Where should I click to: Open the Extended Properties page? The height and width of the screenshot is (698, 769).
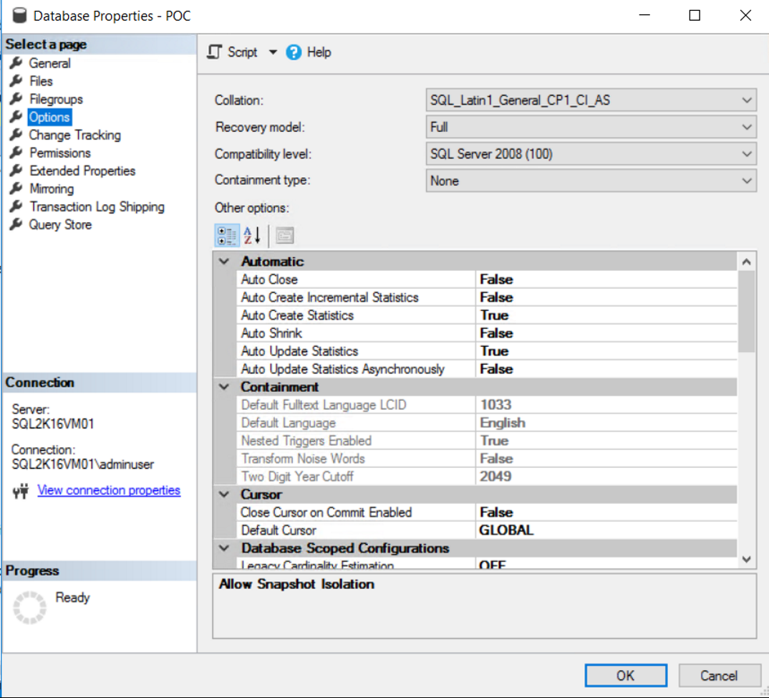click(82, 171)
